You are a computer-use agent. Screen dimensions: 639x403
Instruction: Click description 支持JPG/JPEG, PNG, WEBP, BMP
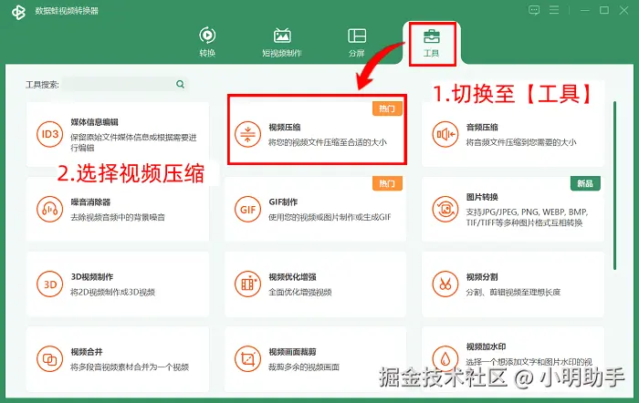tap(528, 212)
